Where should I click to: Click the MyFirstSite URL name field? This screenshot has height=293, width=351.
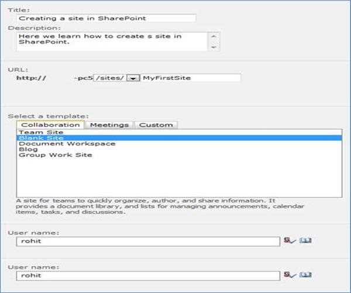tap(190, 77)
